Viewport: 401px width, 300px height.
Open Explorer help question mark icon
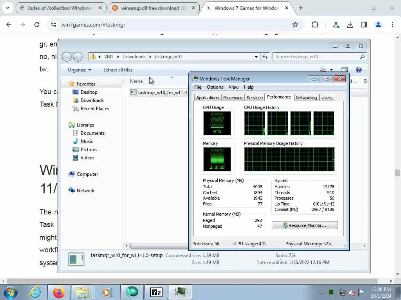click(359, 70)
